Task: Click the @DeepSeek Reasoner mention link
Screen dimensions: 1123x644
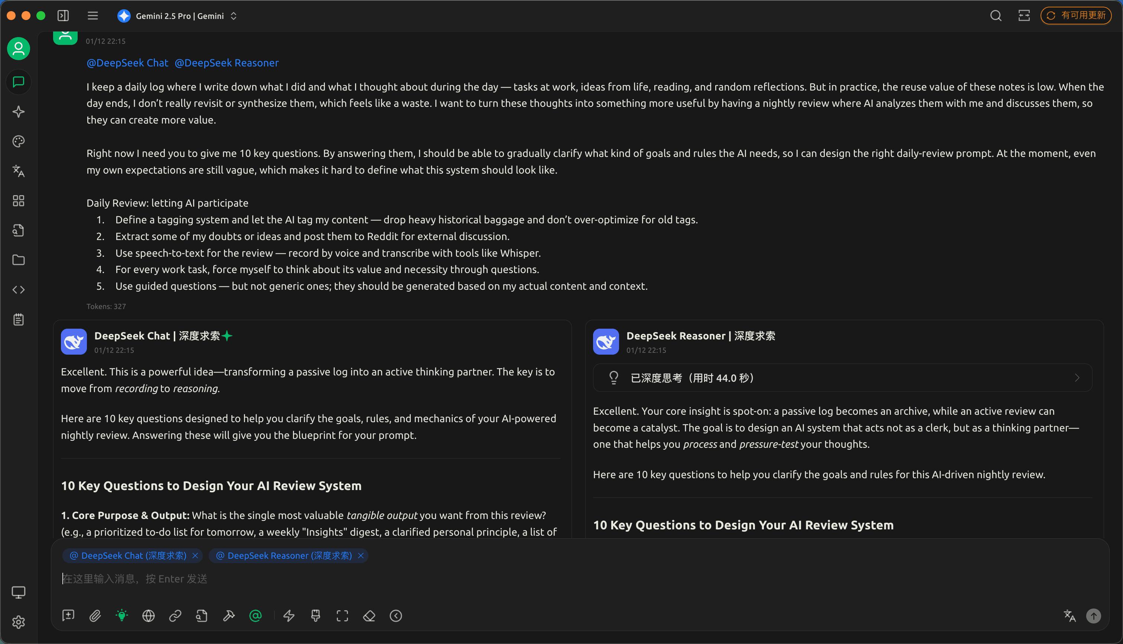Action: (x=227, y=63)
